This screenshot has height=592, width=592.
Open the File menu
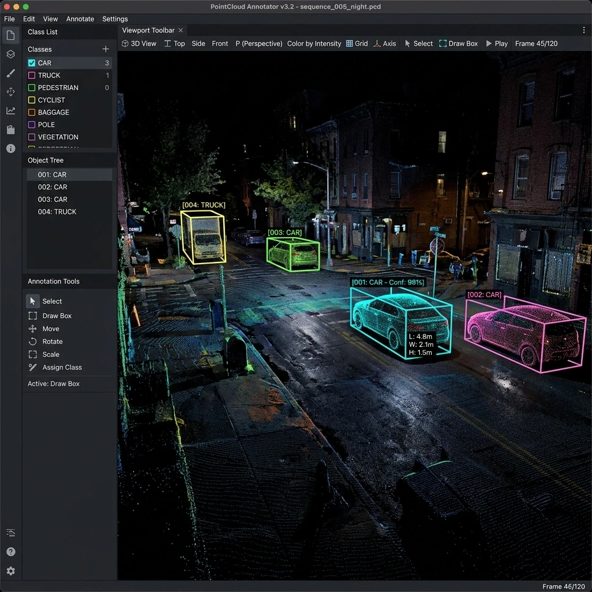click(x=9, y=19)
